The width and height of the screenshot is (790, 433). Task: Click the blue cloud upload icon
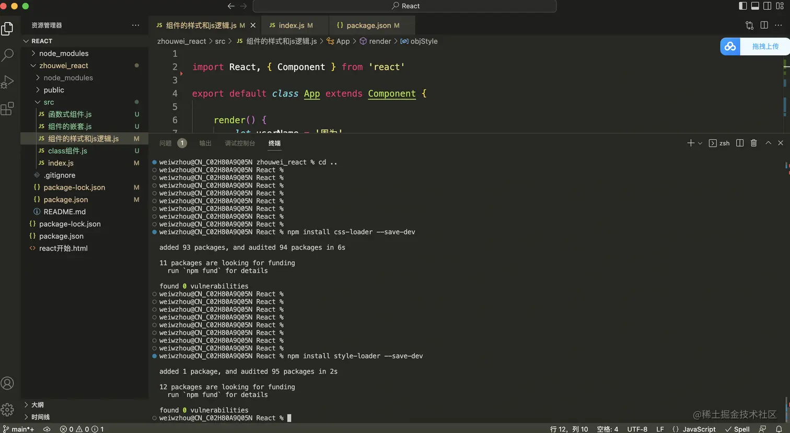coord(730,46)
